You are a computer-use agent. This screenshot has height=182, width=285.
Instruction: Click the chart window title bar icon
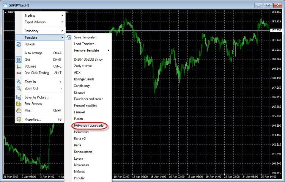click(x=5, y=5)
